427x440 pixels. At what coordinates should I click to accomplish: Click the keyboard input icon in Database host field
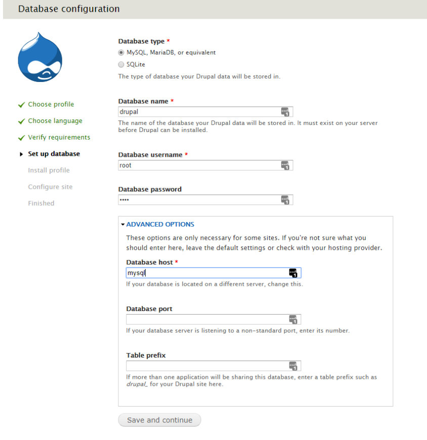[293, 273]
